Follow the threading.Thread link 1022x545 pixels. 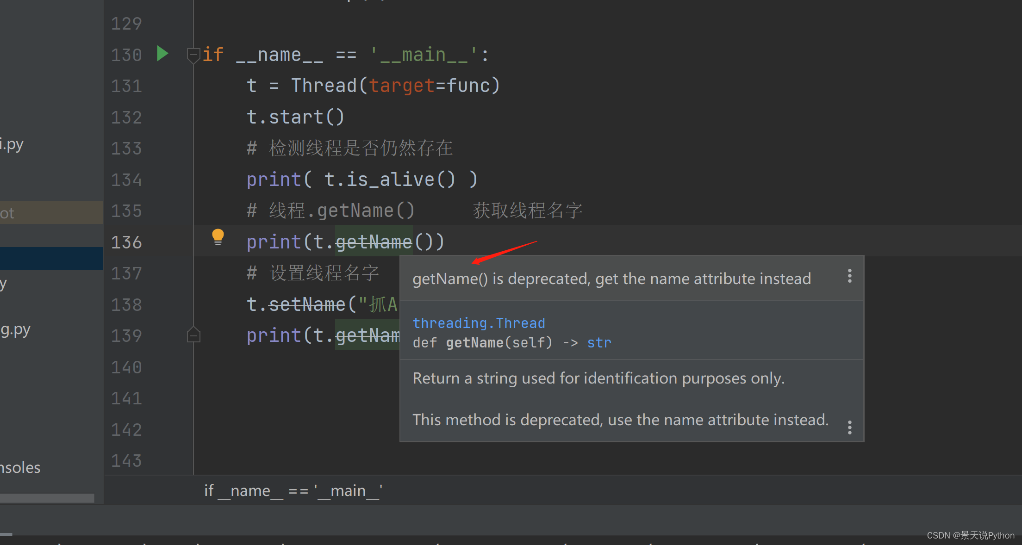pos(479,323)
